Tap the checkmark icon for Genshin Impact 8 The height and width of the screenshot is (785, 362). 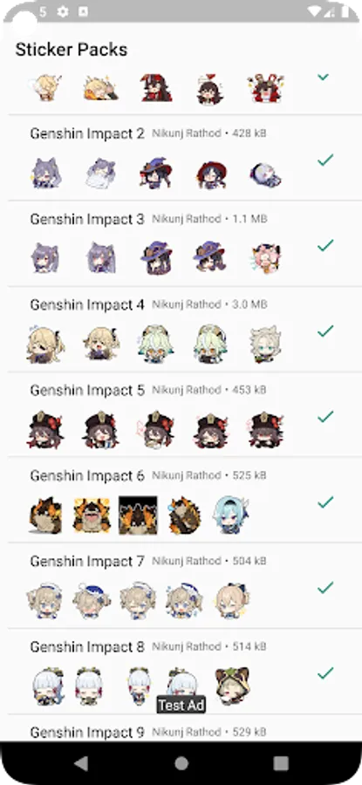coord(325,673)
